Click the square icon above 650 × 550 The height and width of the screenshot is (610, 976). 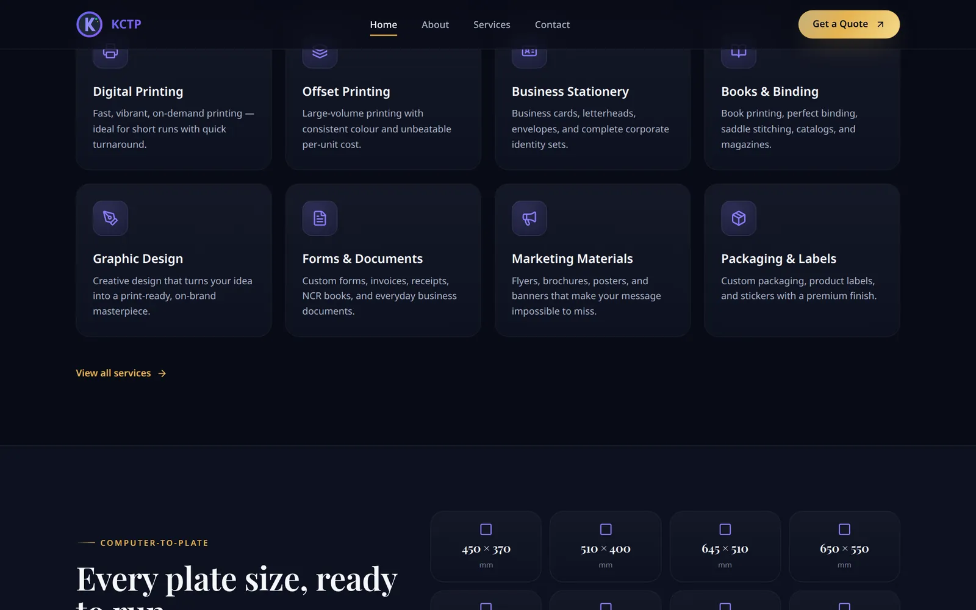coord(844,529)
